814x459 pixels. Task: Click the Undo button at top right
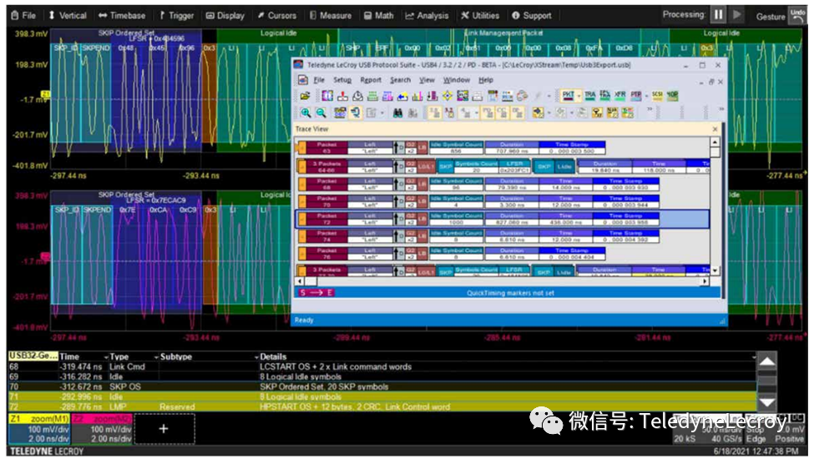point(796,15)
